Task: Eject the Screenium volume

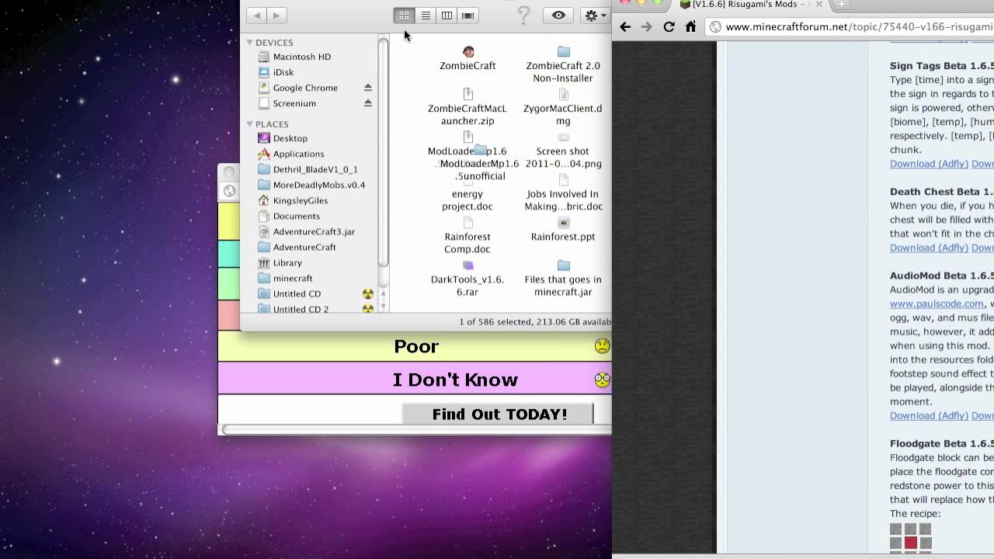Action: pos(368,103)
